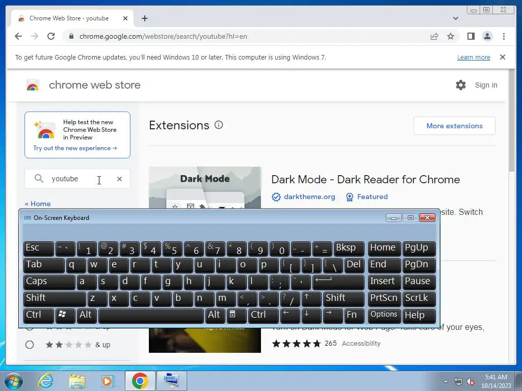Image resolution: width=522 pixels, height=391 pixels.
Task: Show hidden system tray icons arrow
Action: (x=446, y=381)
